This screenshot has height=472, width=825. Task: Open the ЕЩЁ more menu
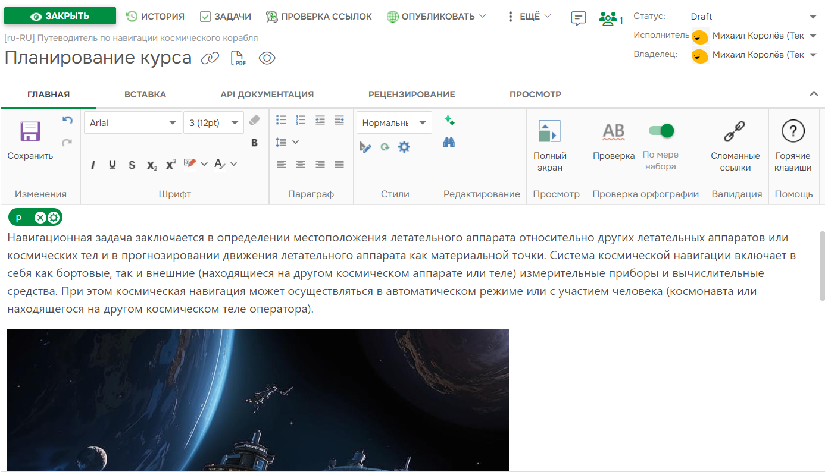(529, 17)
